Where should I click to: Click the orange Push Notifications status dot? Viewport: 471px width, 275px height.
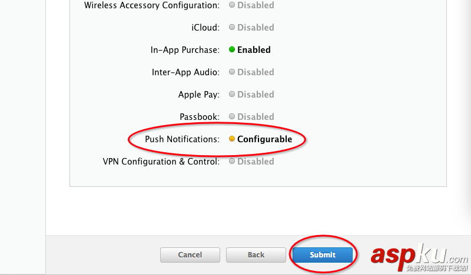(232, 139)
